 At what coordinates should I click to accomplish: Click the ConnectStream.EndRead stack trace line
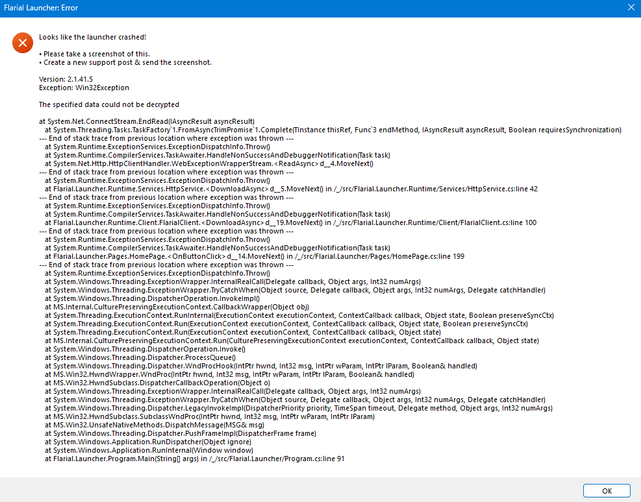[x=147, y=122]
